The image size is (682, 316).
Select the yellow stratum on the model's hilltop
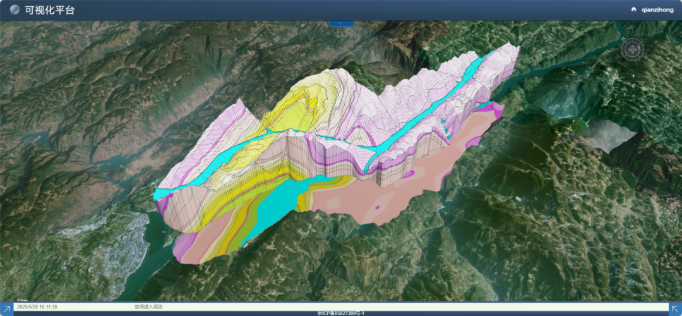(297, 101)
